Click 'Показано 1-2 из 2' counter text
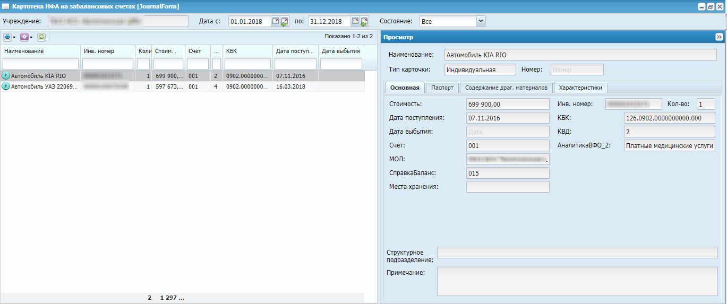Image resolution: width=727 pixels, height=304 pixels. tap(348, 37)
